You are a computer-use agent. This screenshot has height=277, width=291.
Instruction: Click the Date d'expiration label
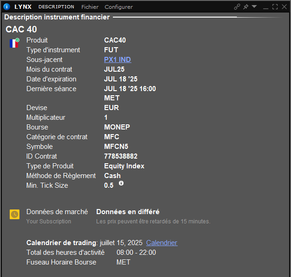tap(51, 79)
